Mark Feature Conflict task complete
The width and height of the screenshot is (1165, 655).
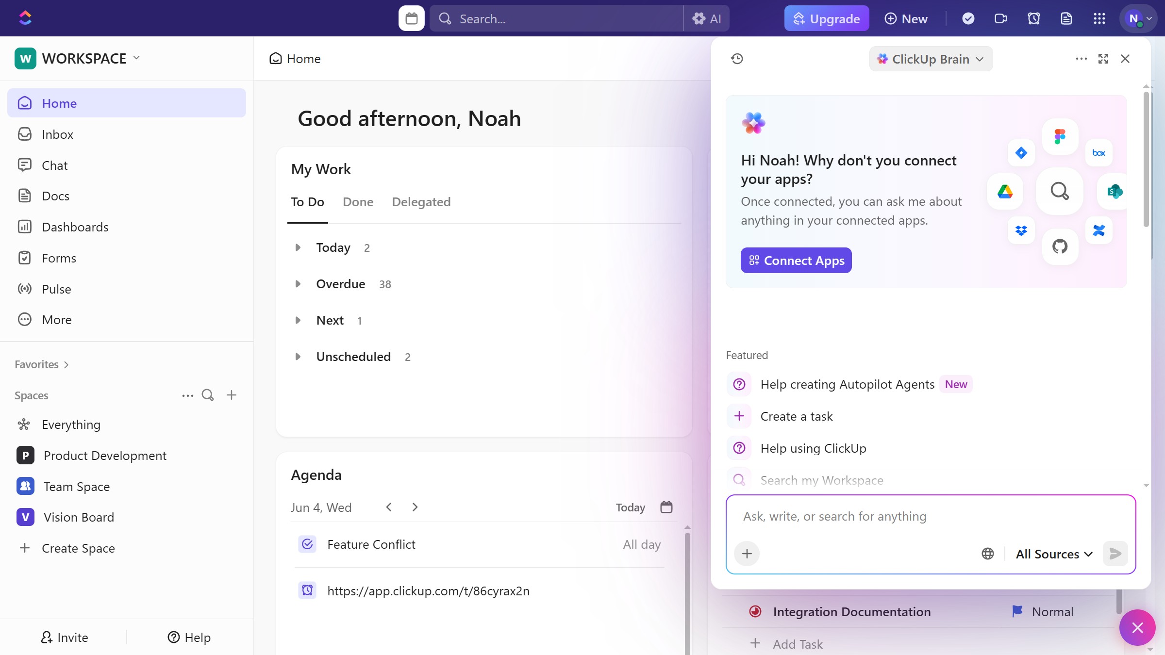tap(307, 544)
